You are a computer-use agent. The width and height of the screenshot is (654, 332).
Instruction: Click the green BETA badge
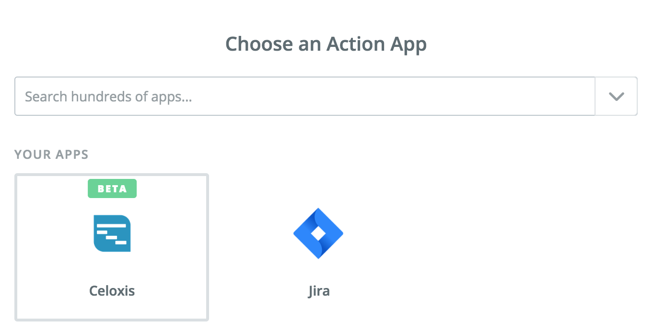pyautogui.click(x=112, y=188)
